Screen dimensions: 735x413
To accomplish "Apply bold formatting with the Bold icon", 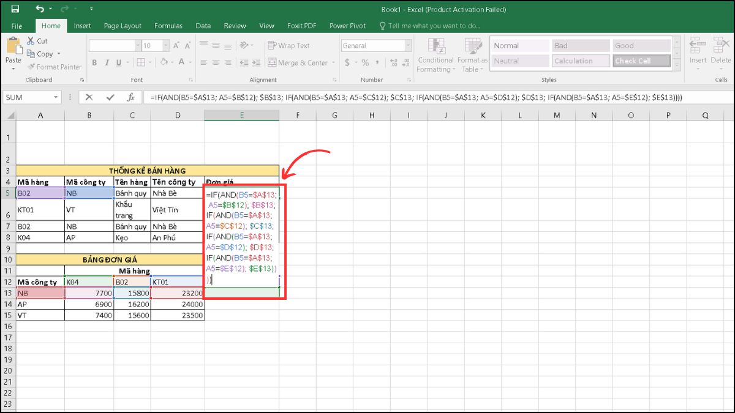I will (94, 62).
